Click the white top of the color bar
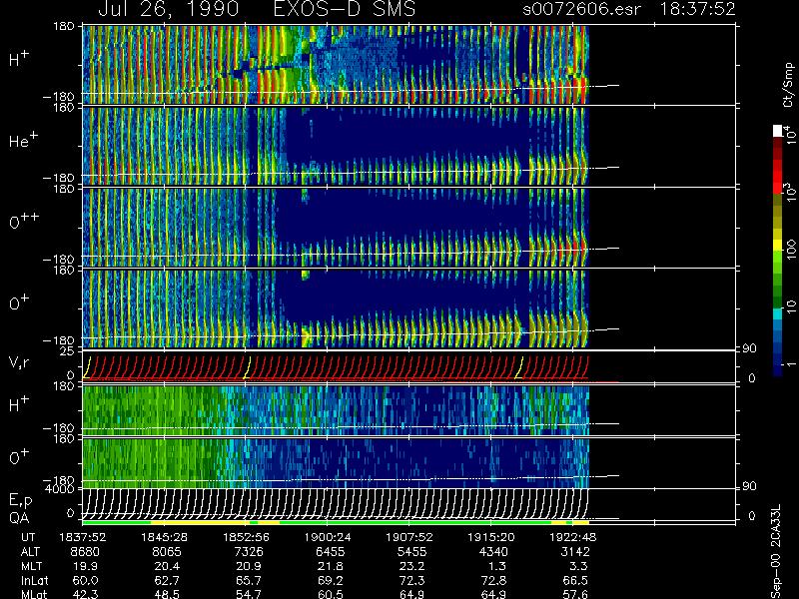Viewport: 799px width, 599px height. click(x=778, y=131)
